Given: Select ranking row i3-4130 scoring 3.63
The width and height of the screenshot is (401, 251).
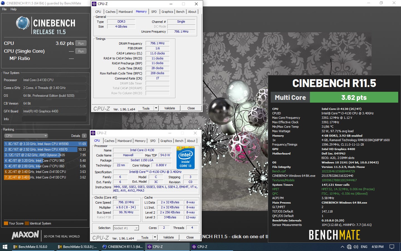Looking at the screenshot, I should point(45,172).
